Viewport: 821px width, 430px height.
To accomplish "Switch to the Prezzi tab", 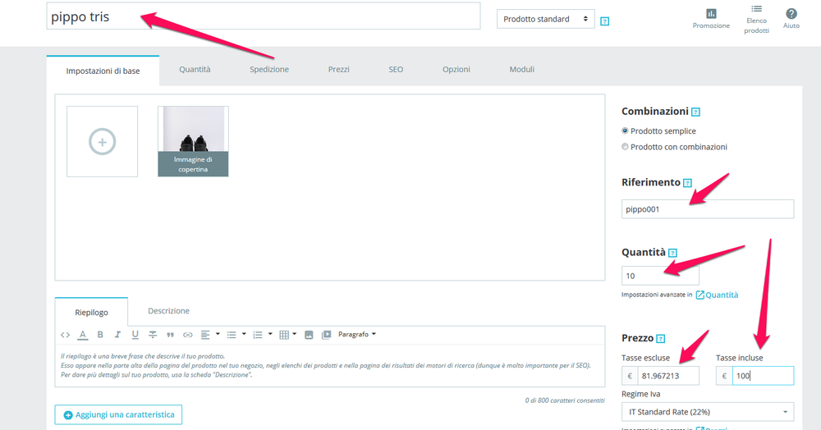I will coord(339,70).
